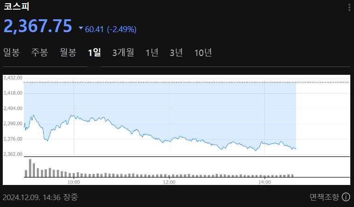
Task: Show the 1년 one-year chart
Action: pos(152,53)
